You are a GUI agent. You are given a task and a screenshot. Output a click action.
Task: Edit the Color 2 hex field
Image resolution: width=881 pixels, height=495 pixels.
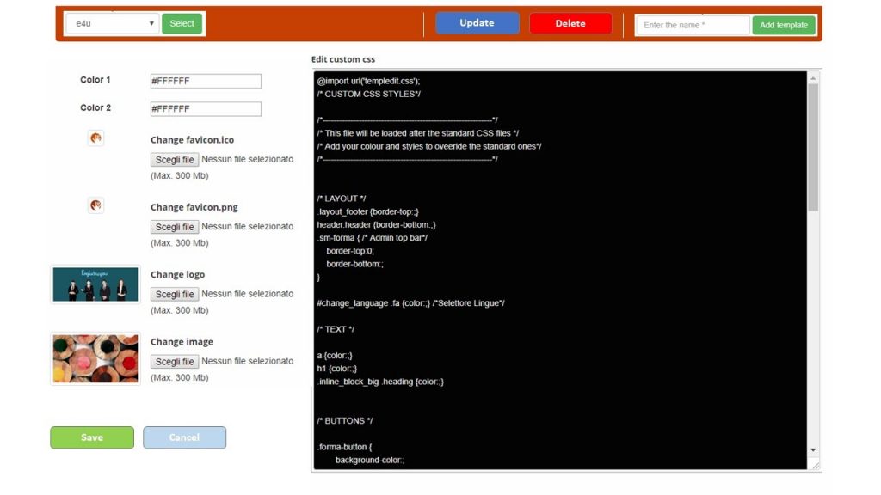pos(206,109)
